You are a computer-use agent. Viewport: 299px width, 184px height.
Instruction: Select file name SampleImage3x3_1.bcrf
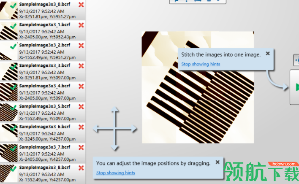tap(45, 24)
